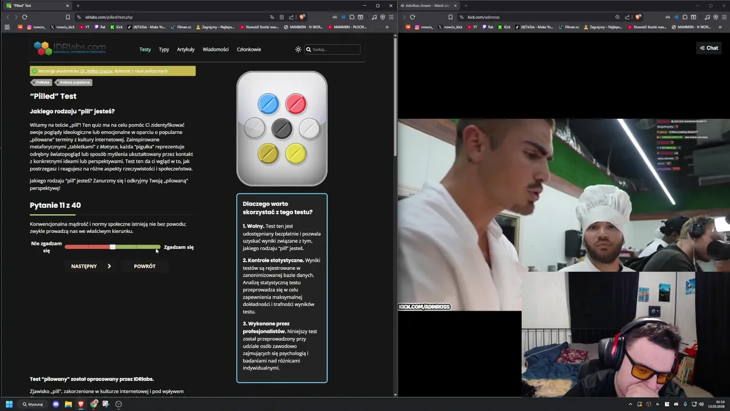Open Brave browser from the taskbar
The height and width of the screenshot is (411, 730).
pyautogui.click(x=81, y=404)
